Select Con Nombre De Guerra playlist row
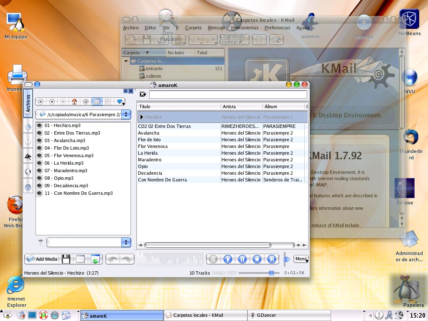 222,180
